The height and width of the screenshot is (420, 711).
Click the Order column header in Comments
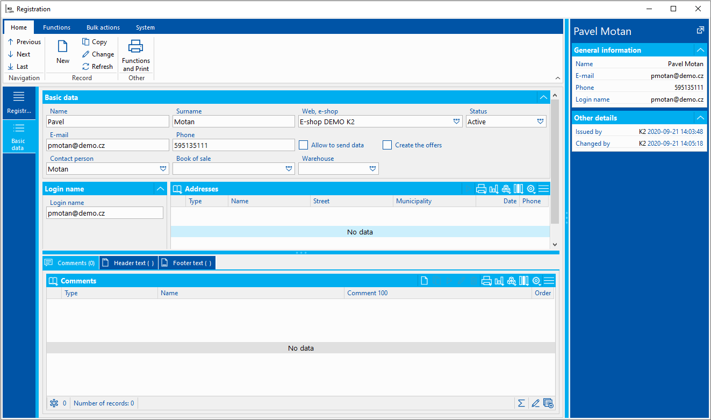[543, 293]
